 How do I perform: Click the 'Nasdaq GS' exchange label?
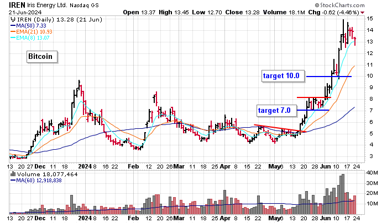[x=84, y=5]
